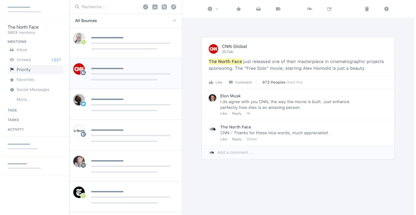Image resolution: width=416 pixels, height=215 pixels.
Task: Select the Priority folder
Action: (36, 70)
